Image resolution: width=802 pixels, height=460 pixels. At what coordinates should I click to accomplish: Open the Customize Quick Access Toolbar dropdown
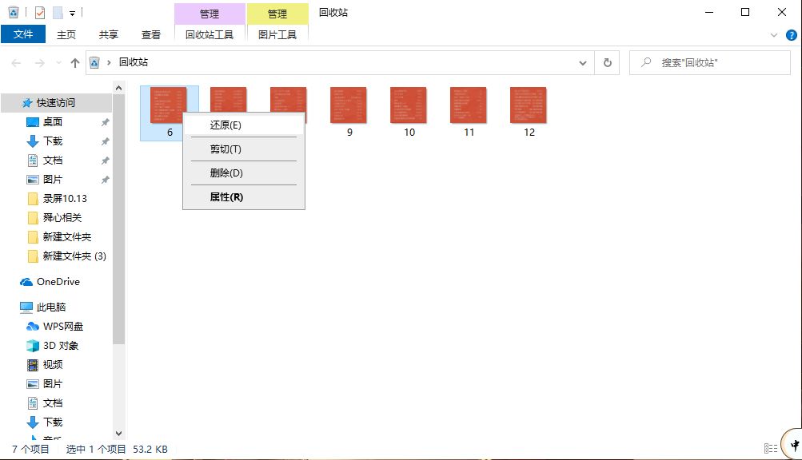(73, 14)
